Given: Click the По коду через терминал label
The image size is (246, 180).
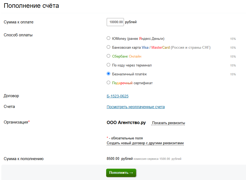Looking at the screenshot, I should (132, 65).
